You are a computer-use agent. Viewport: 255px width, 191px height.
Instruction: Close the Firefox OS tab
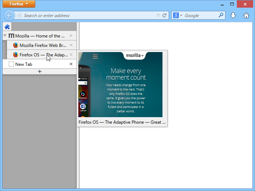[x=71, y=55]
